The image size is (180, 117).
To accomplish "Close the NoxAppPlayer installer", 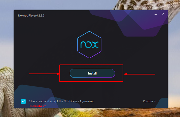I will tap(163, 14).
